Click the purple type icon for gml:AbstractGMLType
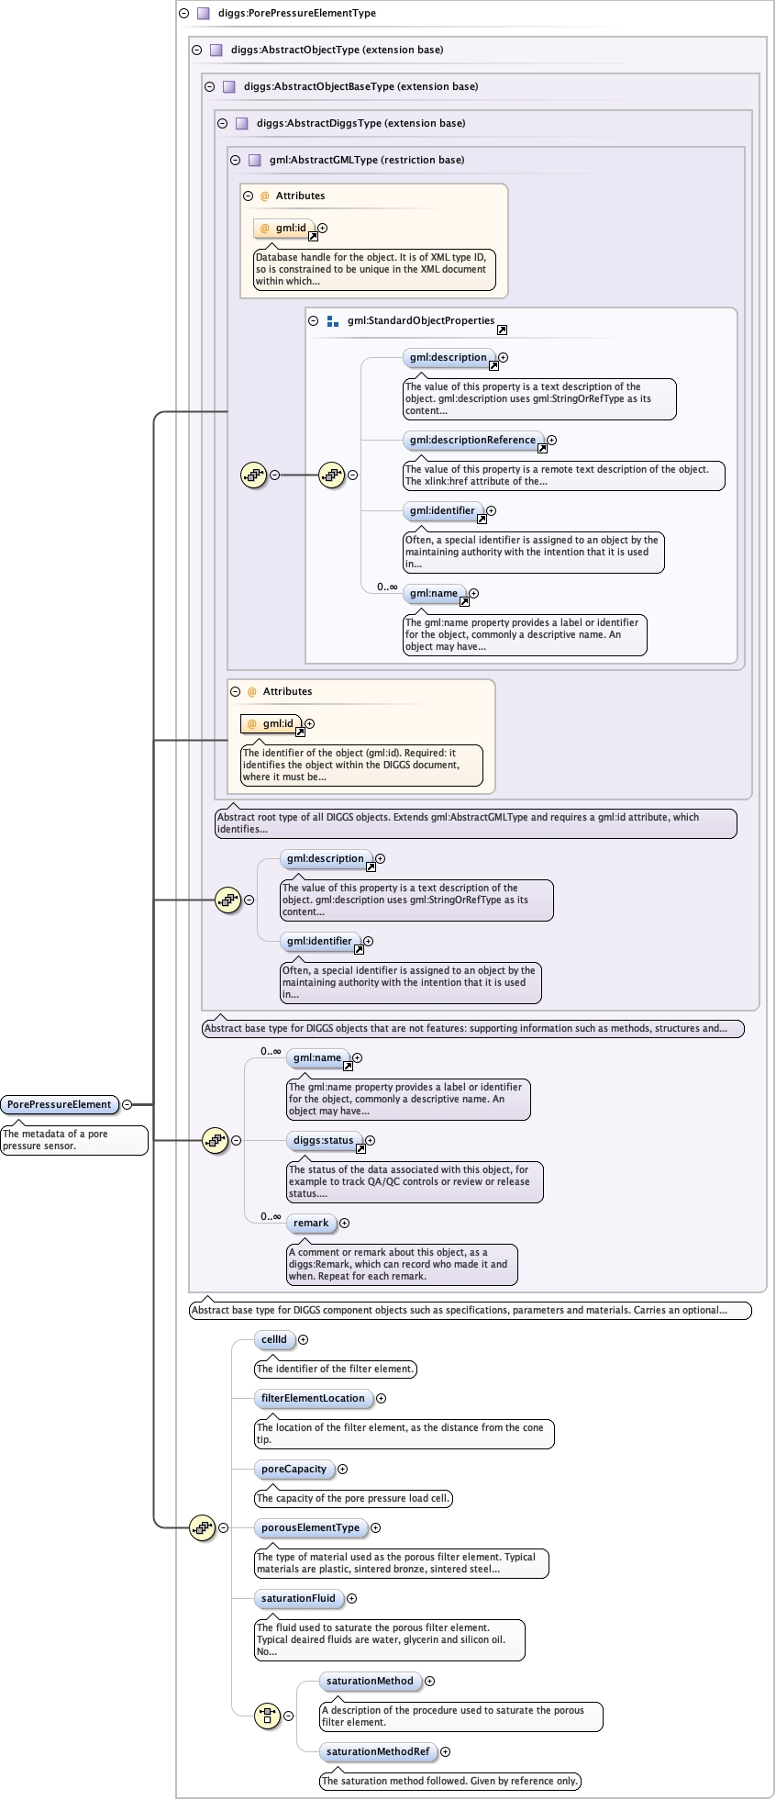The width and height of the screenshot is (776, 1800). pos(254,161)
